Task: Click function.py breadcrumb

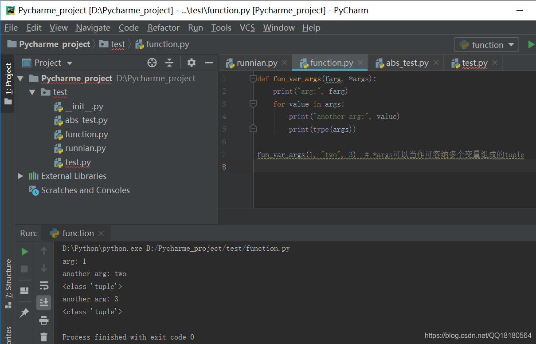Action: click(x=163, y=44)
